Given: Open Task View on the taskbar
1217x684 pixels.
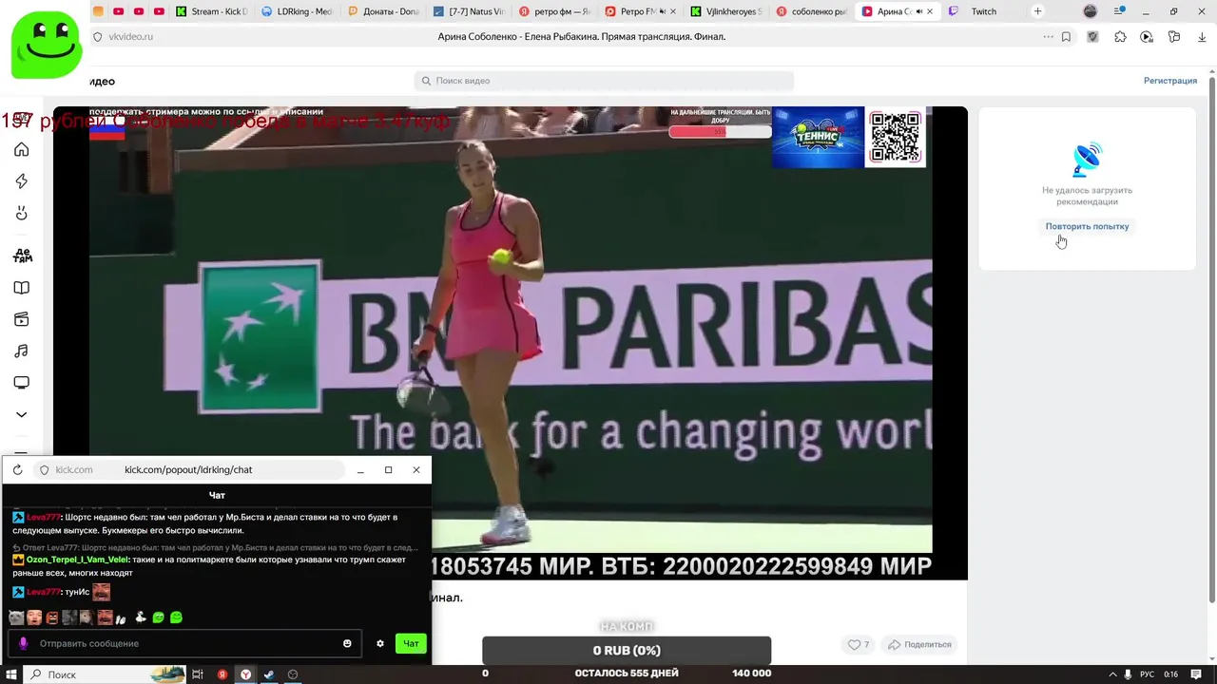Looking at the screenshot, I should (x=198, y=674).
